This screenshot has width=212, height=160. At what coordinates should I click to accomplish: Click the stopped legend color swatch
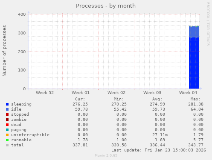[x=7, y=114]
